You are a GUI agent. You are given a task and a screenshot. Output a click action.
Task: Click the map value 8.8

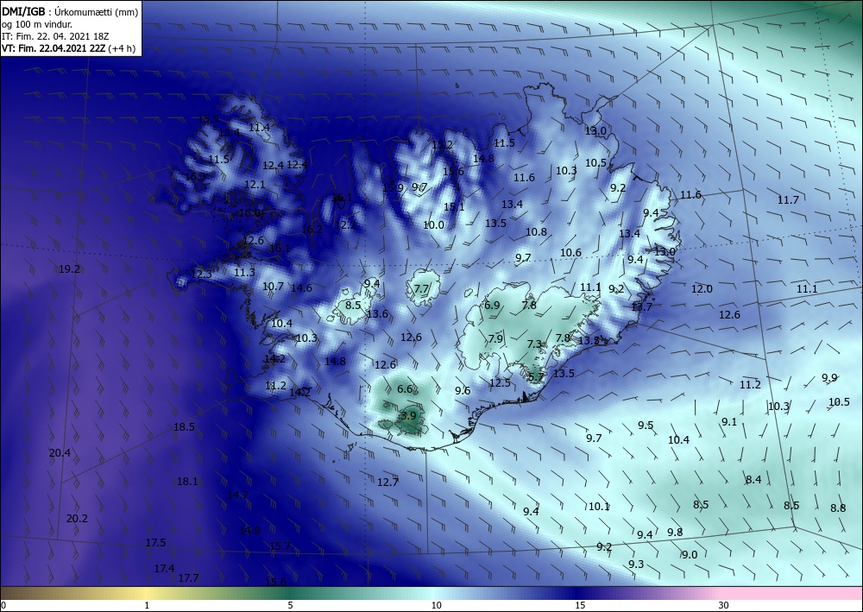tap(838, 508)
